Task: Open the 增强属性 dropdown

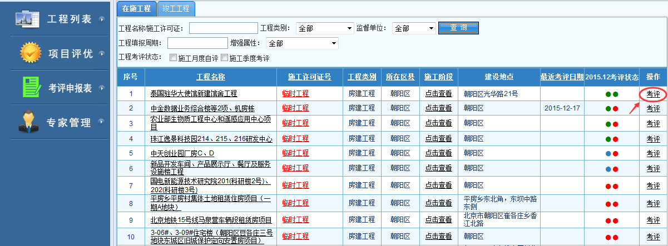Action: [302, 43]
